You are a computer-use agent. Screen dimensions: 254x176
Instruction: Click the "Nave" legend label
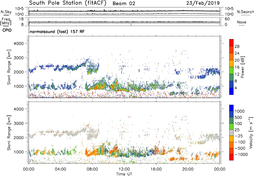click(x=242, y=22)
